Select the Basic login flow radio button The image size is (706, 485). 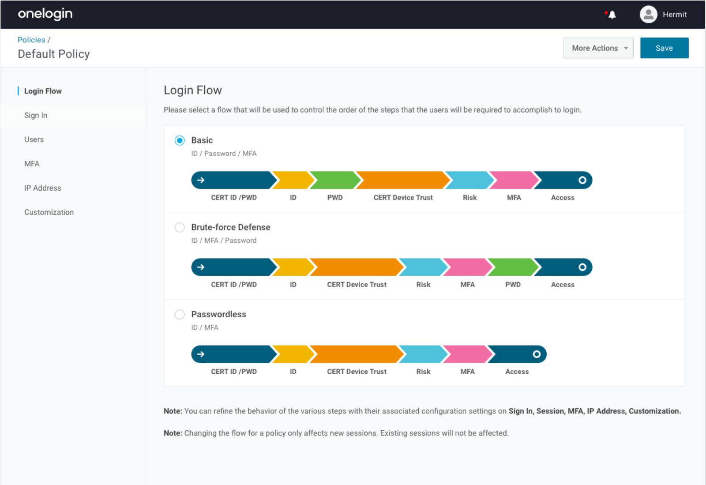coord(180,140)
